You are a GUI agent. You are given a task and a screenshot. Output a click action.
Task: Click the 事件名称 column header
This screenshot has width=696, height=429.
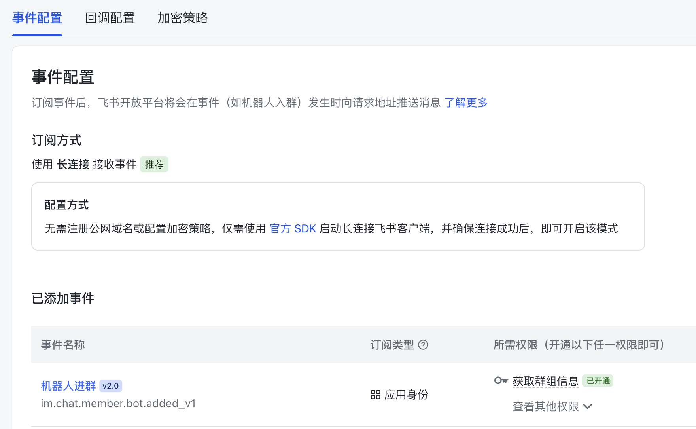coord(63,345)
